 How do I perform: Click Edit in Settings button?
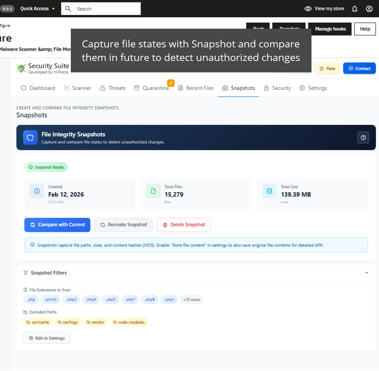coord(47,338)
